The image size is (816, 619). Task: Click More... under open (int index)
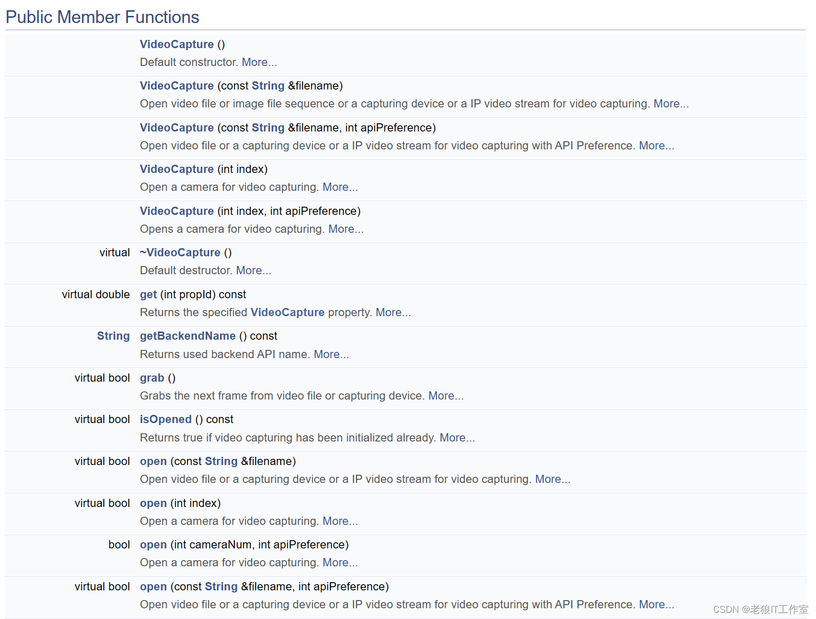pyautogui.click(x=340, y=521)
